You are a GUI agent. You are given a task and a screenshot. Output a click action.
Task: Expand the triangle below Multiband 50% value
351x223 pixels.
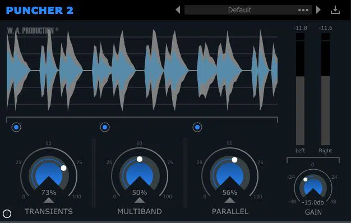(x=140, y=200)
